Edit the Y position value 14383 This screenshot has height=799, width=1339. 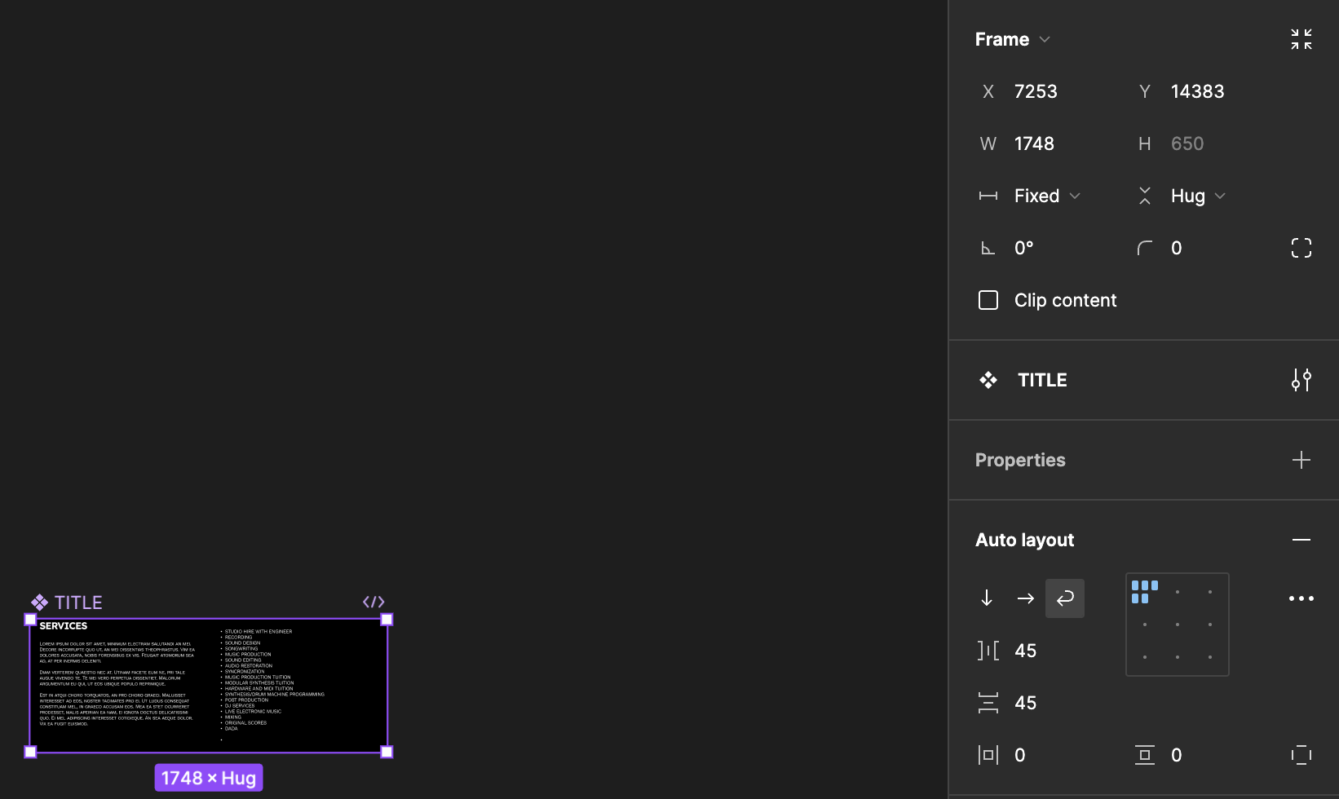click(1197, 91)
